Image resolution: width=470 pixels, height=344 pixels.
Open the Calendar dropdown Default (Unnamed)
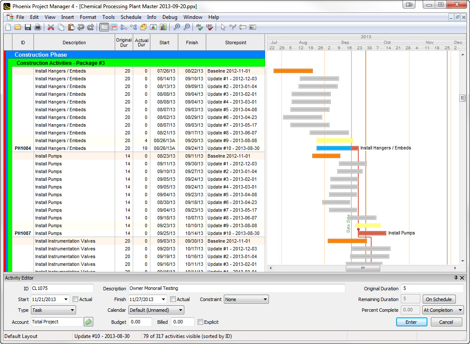156,310
